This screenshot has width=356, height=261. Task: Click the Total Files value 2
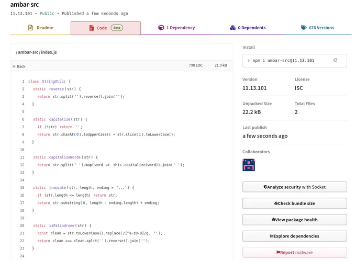click(x=296, y=112)
